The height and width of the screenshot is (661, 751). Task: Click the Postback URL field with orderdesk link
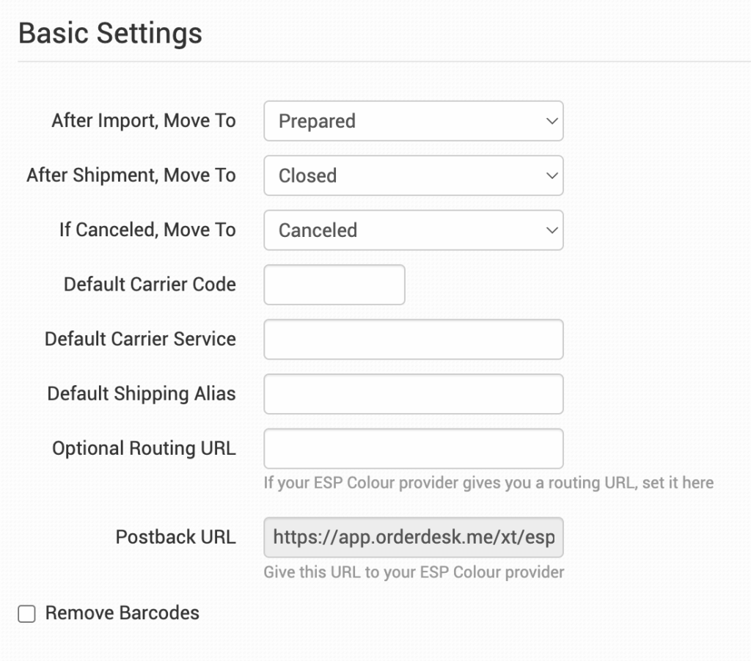click(413, 538)
